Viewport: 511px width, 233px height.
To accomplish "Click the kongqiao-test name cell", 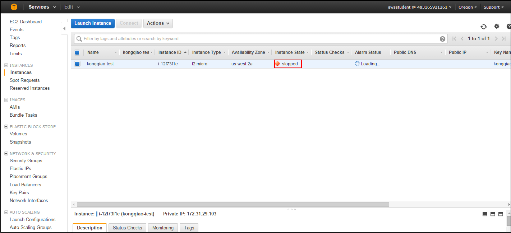I will 100,64.
